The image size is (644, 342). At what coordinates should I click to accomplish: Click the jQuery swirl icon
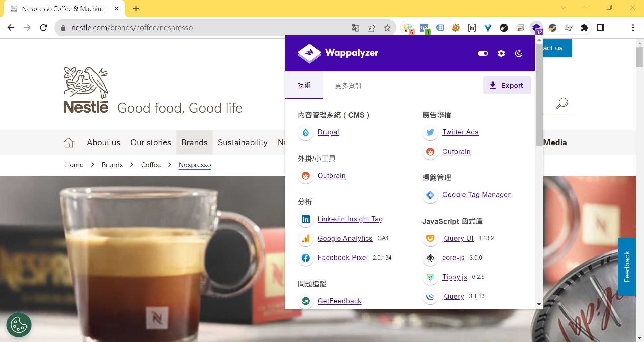(x=430, y=296)
